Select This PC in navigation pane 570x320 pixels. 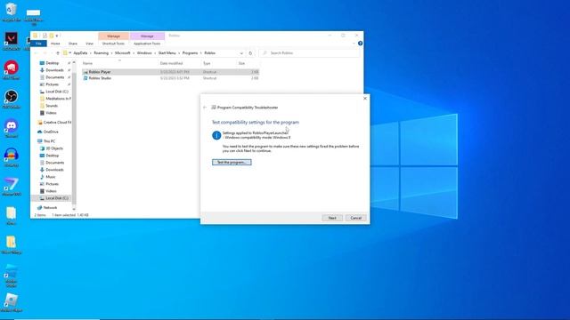pyautogui.click(x=49, y=141)
